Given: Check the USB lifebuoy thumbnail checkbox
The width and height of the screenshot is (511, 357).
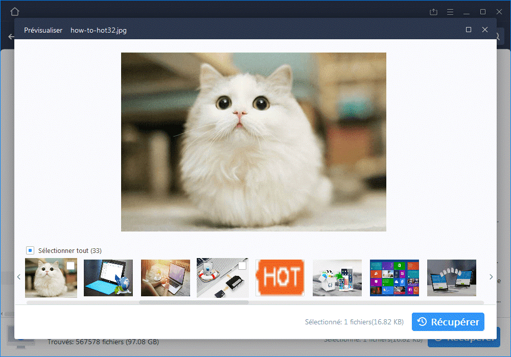Looking at the screenshot, I should [x=242, y=266].
